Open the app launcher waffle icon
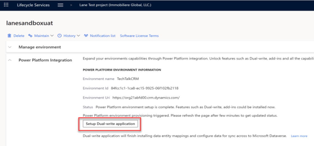This screenshot has width=314, height=146. click(x=6, y=5)
